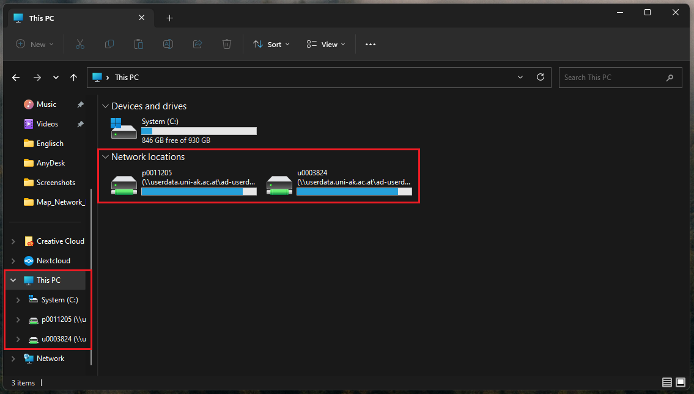Screen dimensions: 694x394
Task: Go forward with the right arrow
Action: (37, 78)
